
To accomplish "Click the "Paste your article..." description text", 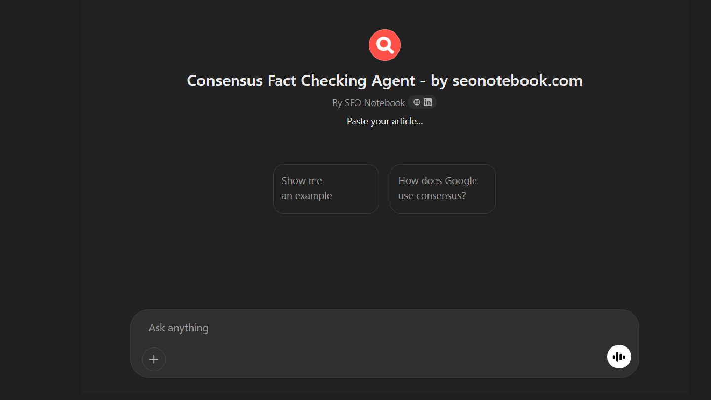I will [384, 121].
